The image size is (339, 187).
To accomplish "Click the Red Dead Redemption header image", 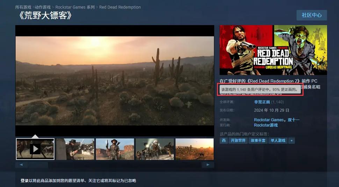I will tap(273, 50).
